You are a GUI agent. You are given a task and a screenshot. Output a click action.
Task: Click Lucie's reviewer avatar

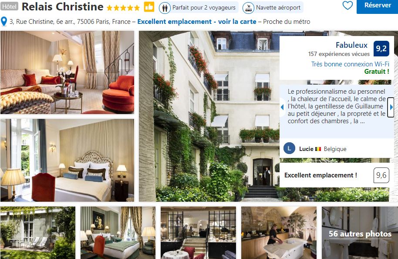(290, 148)
